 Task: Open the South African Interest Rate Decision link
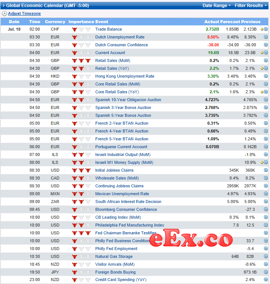tap(128, 202)
